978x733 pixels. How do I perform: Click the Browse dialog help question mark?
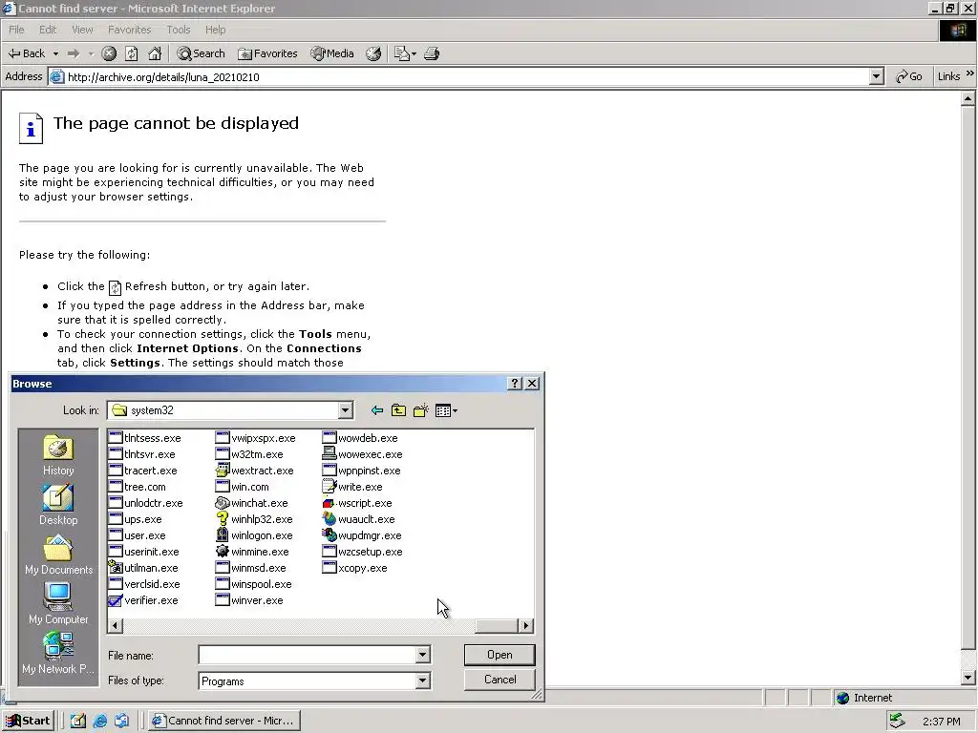515,384
